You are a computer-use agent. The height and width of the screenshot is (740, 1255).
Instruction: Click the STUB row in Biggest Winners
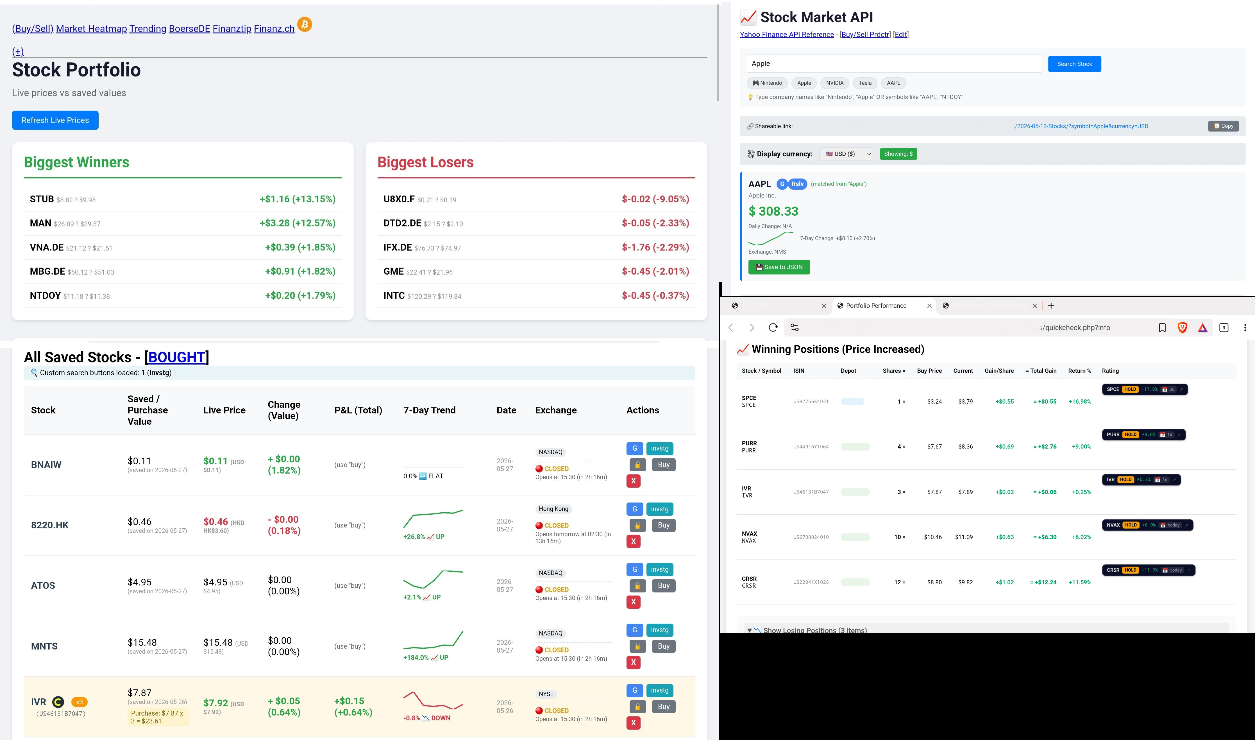pos(182,200)
